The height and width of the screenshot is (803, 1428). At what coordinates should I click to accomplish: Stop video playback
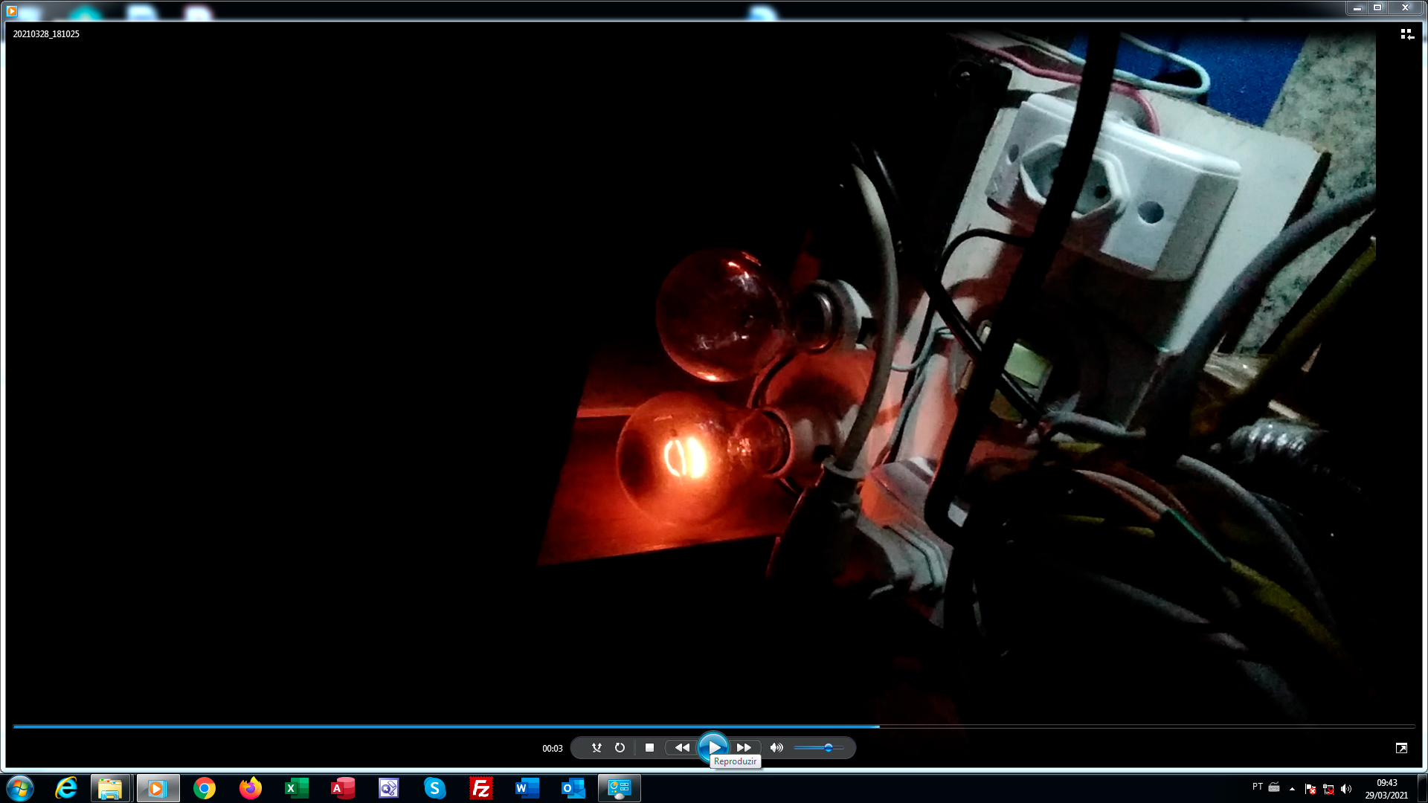coord(649,748)
